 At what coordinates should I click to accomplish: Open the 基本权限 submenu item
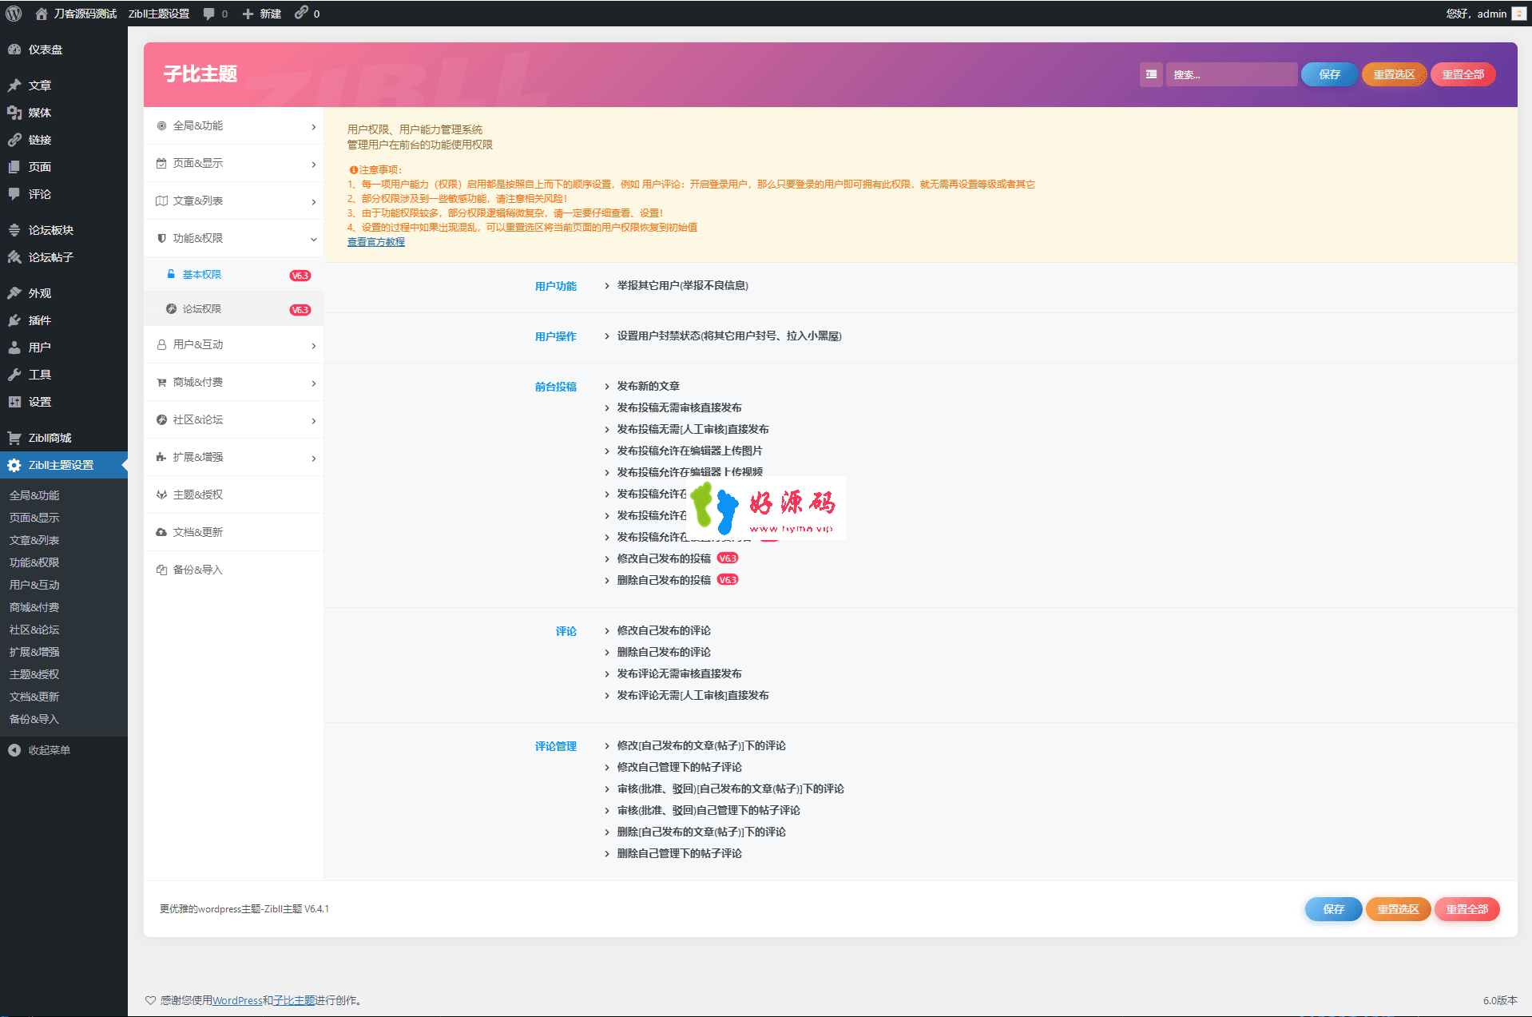233,275
